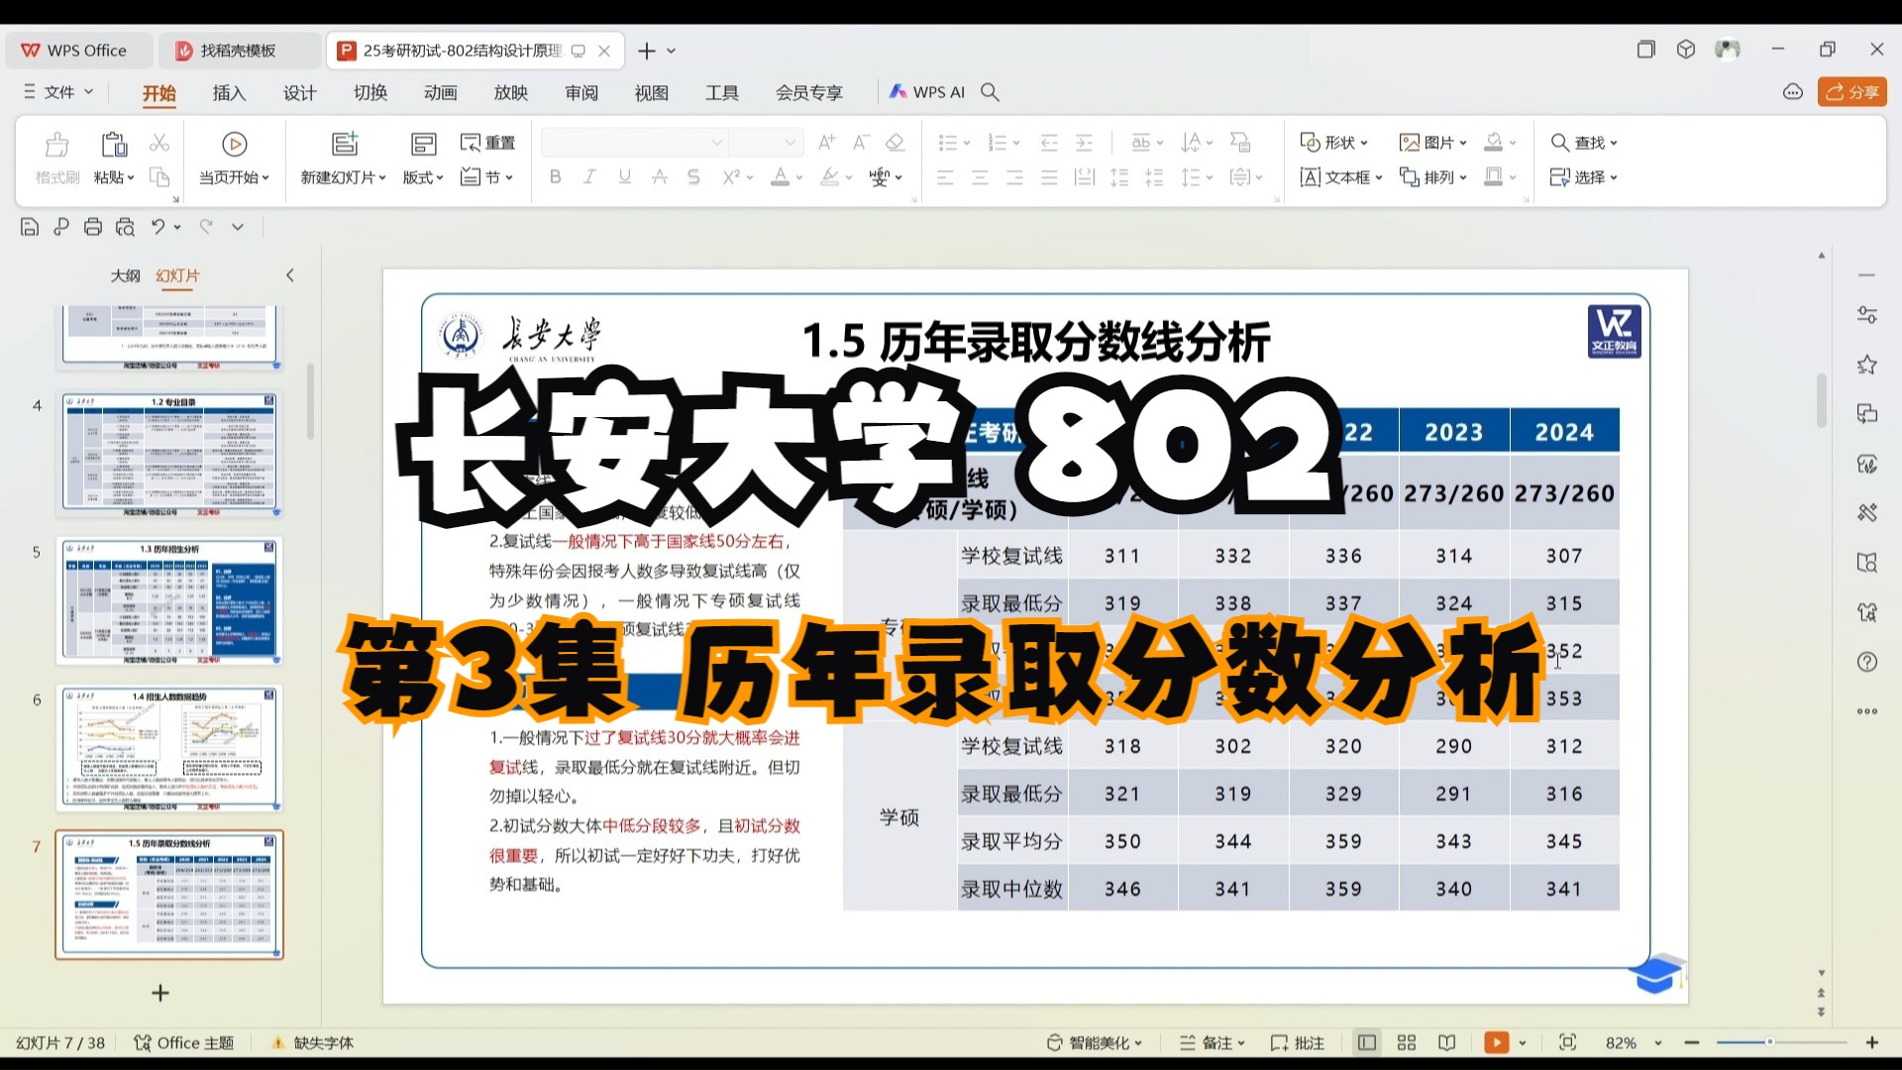
Task: Click the format painter icon
Action: [56, 145]
